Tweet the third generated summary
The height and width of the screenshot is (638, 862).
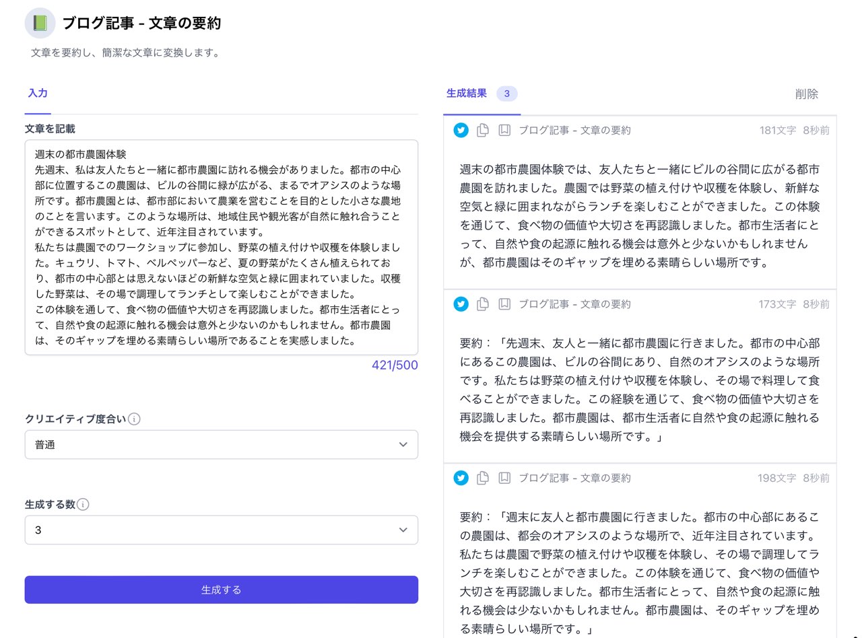pyautogui.click(x=461, y=478)
